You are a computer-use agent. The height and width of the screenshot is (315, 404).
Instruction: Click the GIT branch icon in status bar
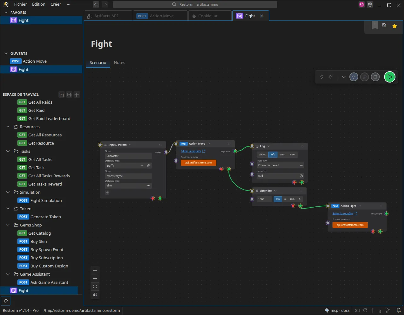(388, 310)
